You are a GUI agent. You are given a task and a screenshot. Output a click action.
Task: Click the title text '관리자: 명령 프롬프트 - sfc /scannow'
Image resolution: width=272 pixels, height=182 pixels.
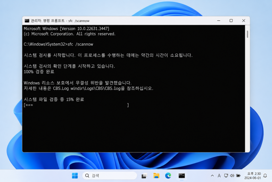pos(60,21)
